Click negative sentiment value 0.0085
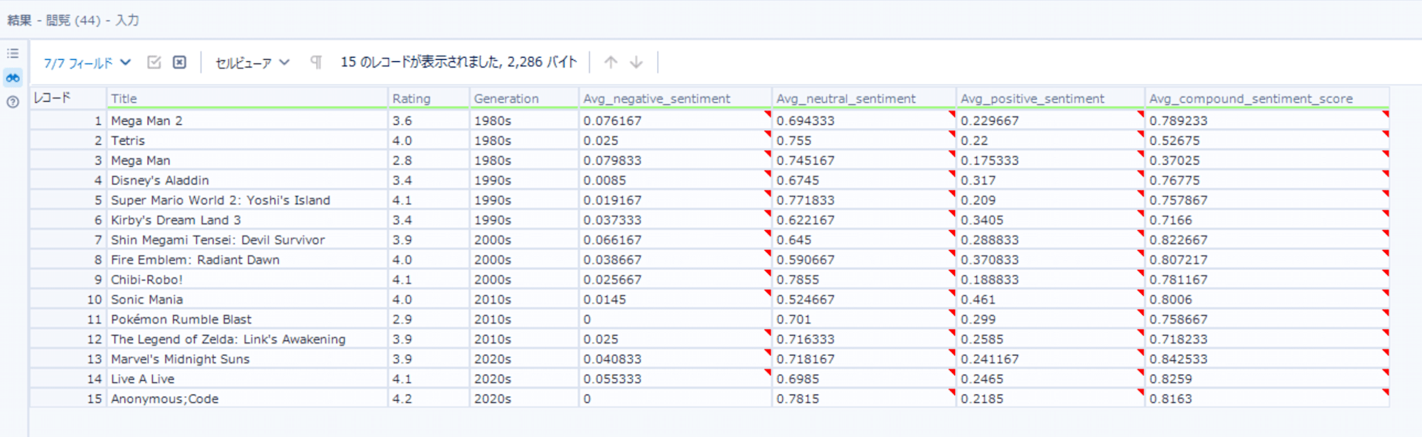 [x=676, y=180]
